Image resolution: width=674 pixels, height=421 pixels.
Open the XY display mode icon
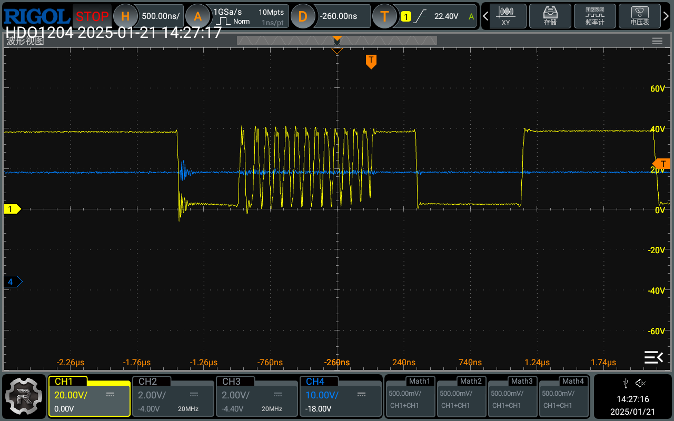(506, 16)
